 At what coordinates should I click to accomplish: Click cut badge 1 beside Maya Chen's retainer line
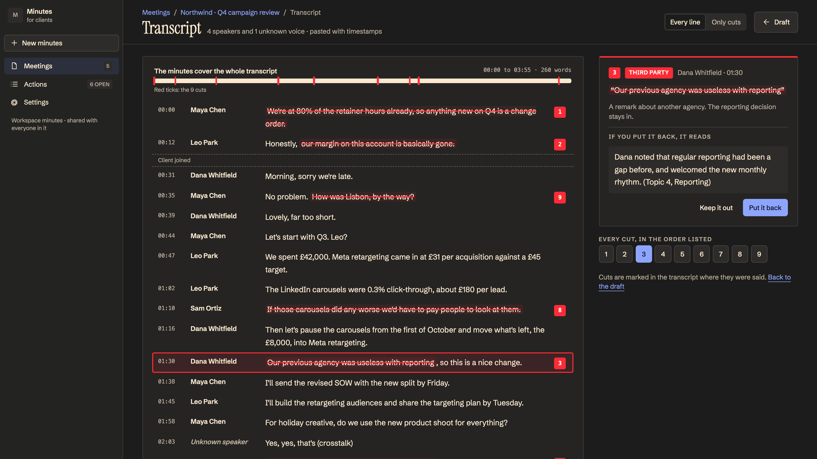tap(560, 112)
